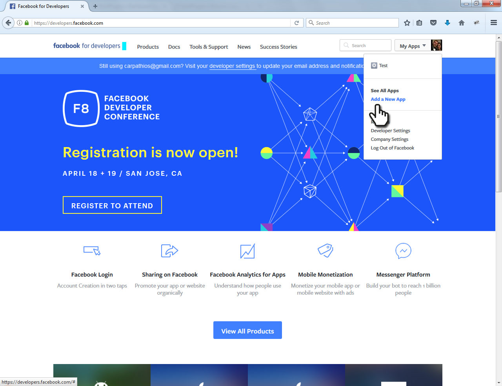Open the Facebook Login product link
502x386 pixels.
point(92,275)
